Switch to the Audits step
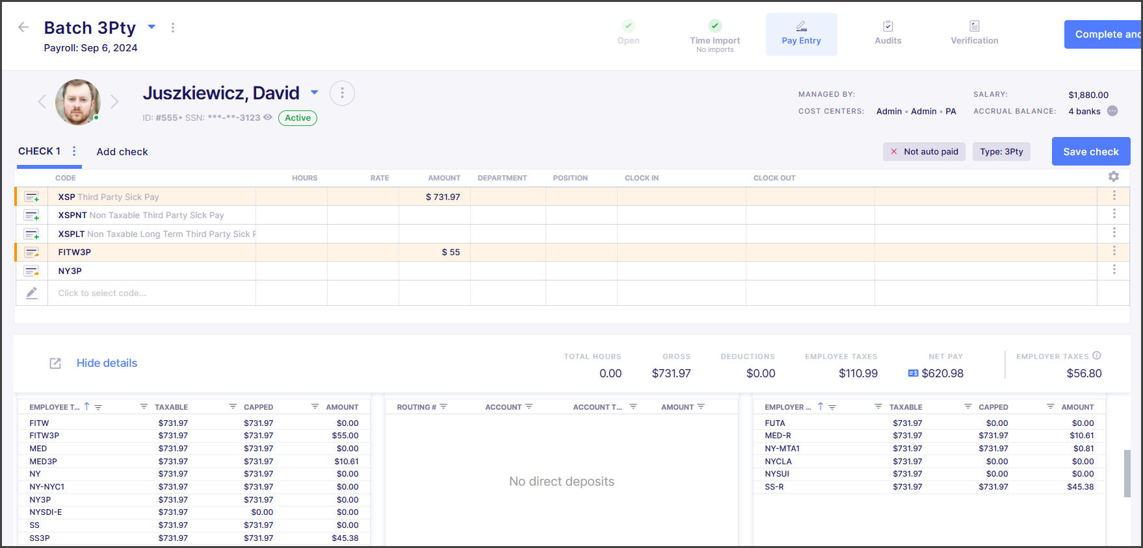 pos(887,33)
